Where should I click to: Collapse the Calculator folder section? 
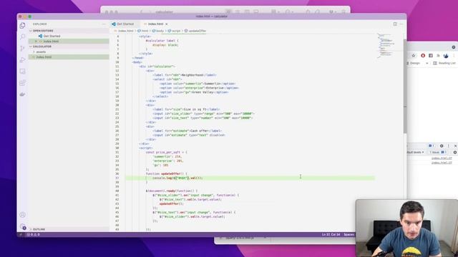42,46
